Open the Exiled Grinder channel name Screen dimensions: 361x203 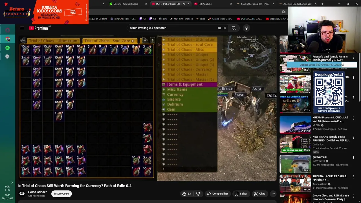(x=37, y=192)
